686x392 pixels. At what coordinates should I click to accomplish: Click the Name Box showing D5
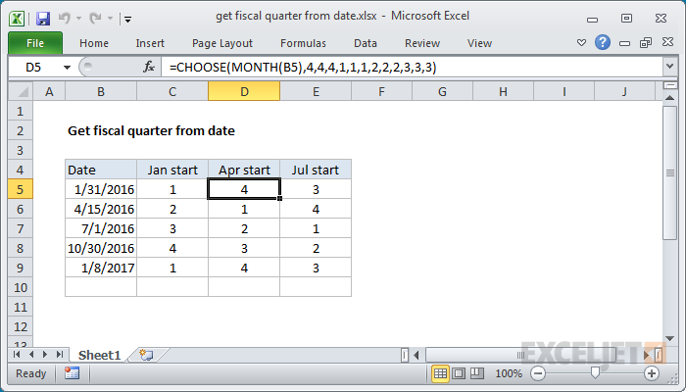click(34, 67)
